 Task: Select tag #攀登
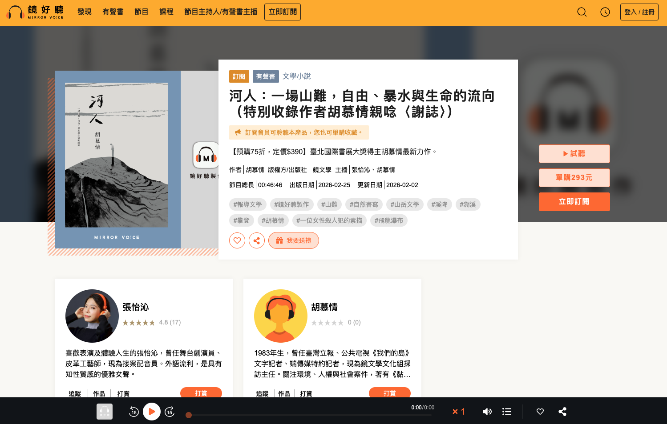[x=242, y=220]
